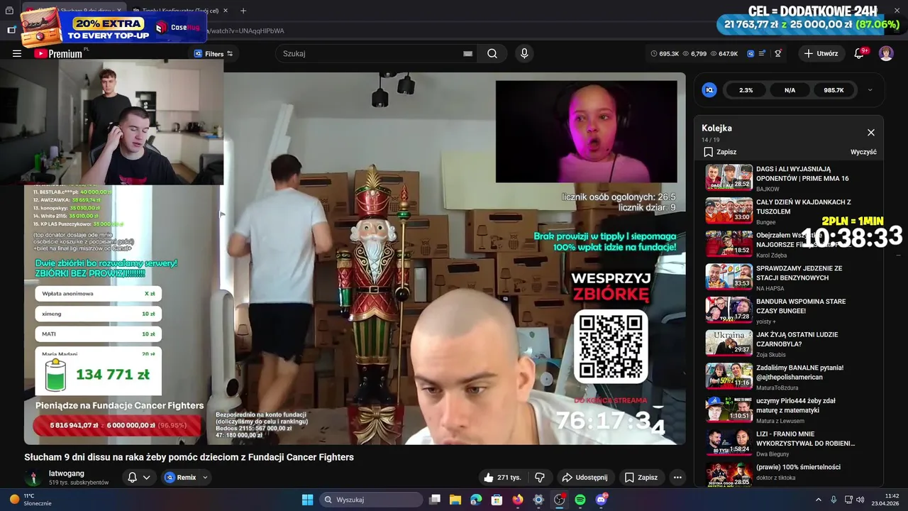Screen dimensions: 908x511
Task: Show hidden system tray icons chevron
Action: click(x=818, y=500)
